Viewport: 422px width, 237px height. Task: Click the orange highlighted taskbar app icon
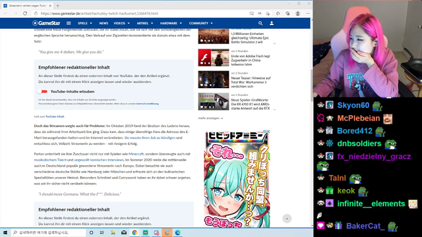tap(167, 232)
